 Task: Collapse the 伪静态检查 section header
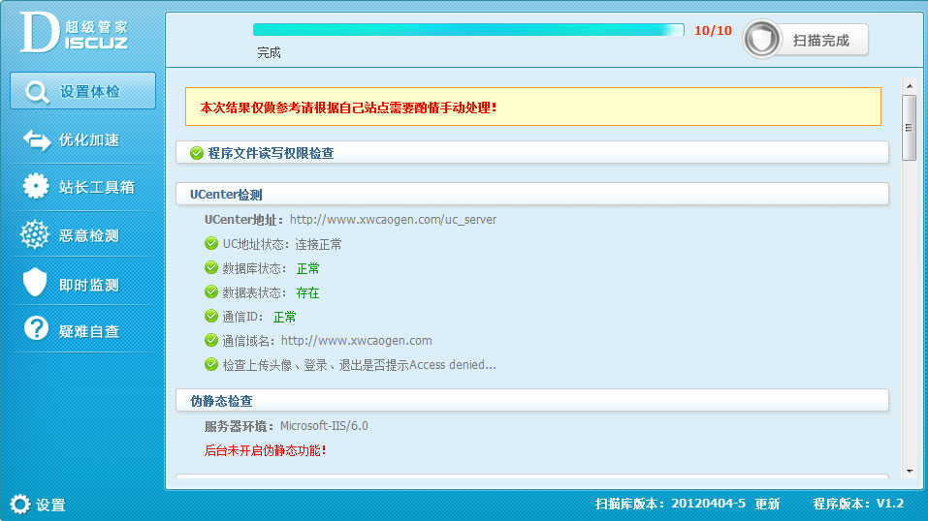click(532, 400)
